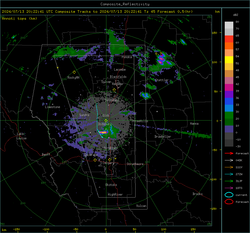Image resolution: width=250 pixels, height=233 pixels.
Task: Click the Strathmore label
Action: [135, 164]
